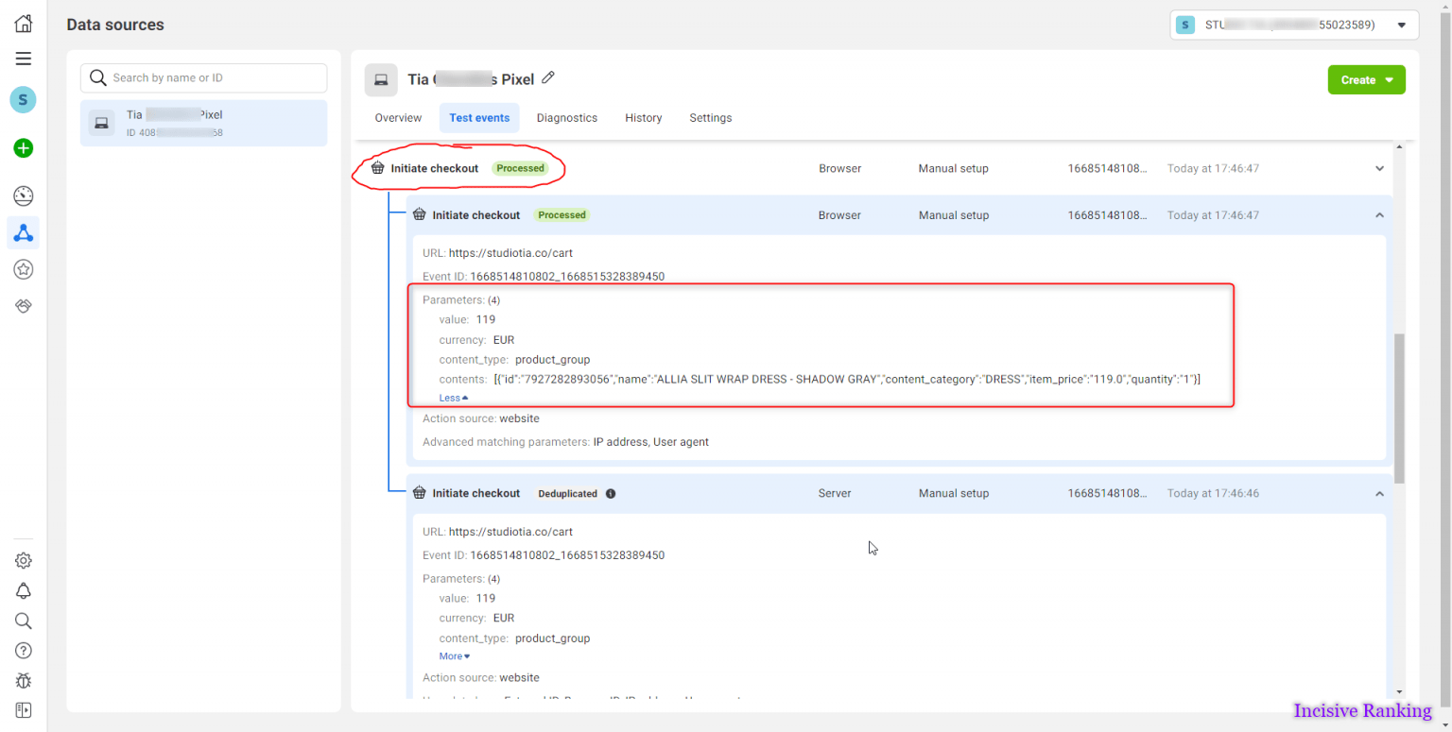Open the help question mark icon

tap(23, 651)
